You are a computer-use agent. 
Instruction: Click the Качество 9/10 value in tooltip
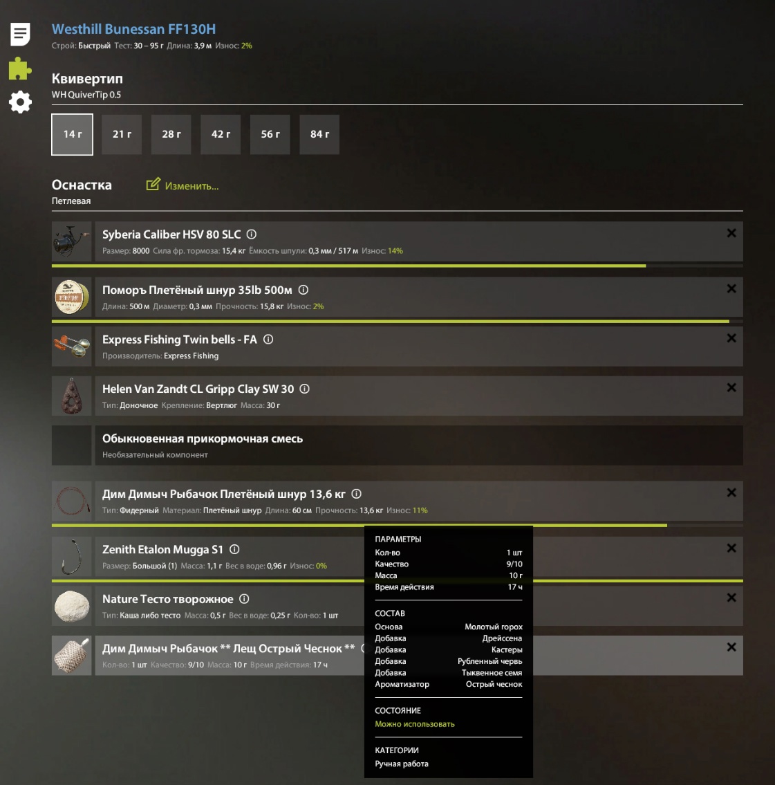point(514,564)
